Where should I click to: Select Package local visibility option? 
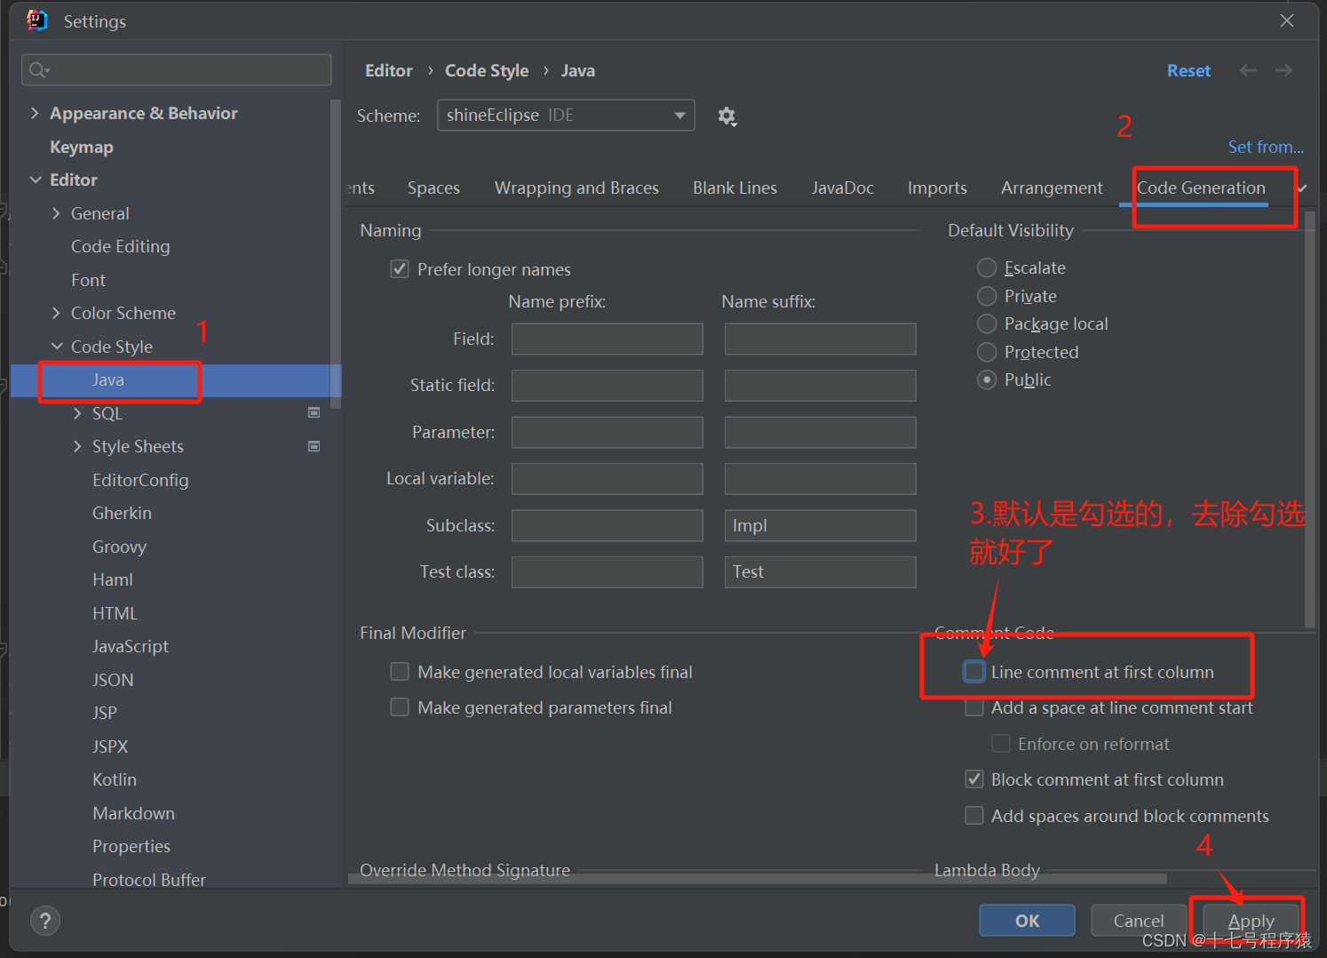987,323
